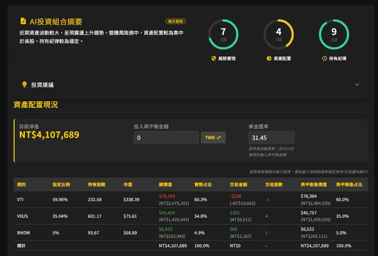Sort table by 總價值 column header
The width and height of the screenshot is (378, 256).
pyautogui.click(x=166, y=184)
